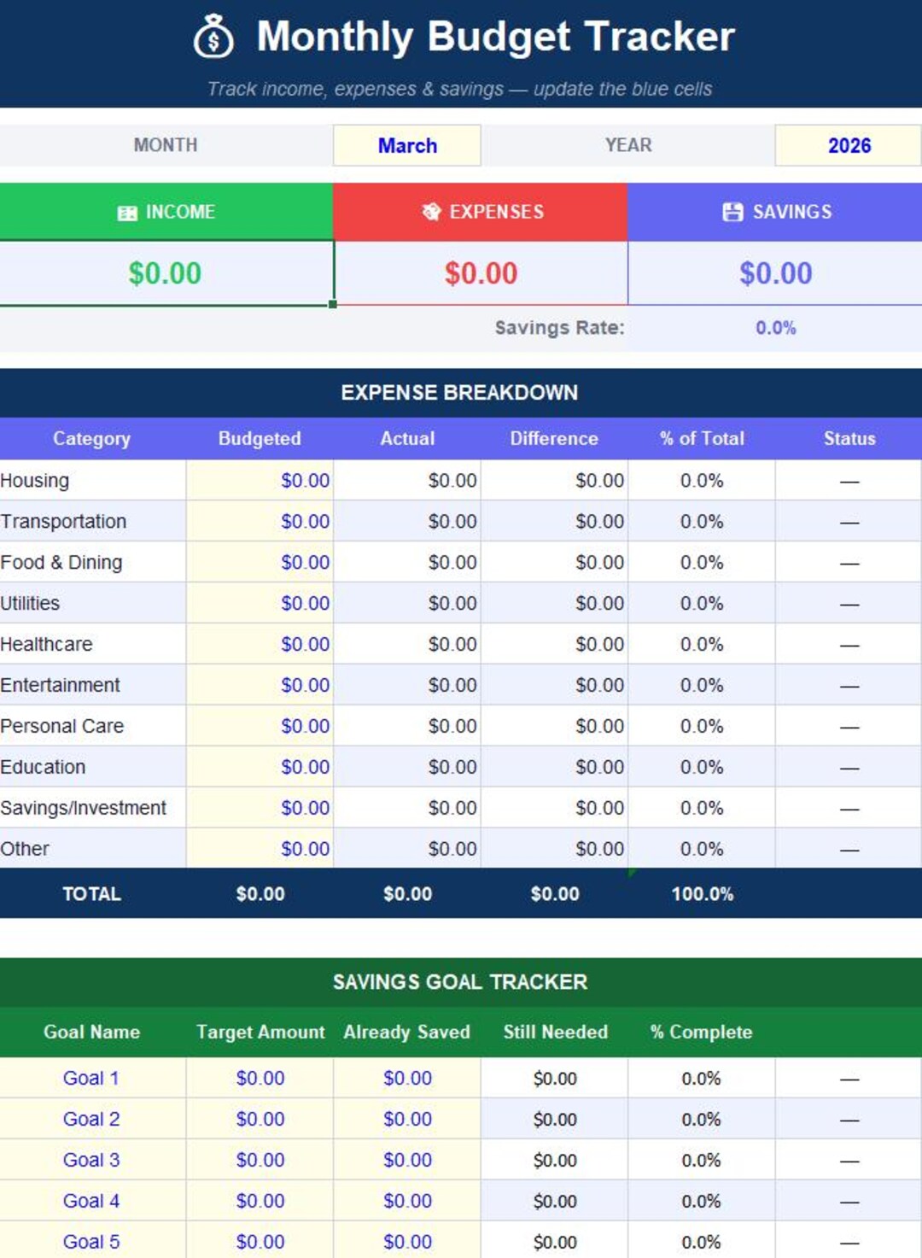The image size is (922, 1258).
Task: Select the Entertainment category cell
Action: 92,686
